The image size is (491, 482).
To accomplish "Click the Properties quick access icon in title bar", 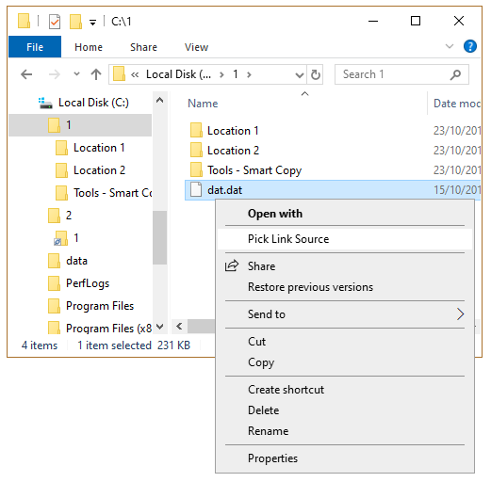I will point(55,22).
